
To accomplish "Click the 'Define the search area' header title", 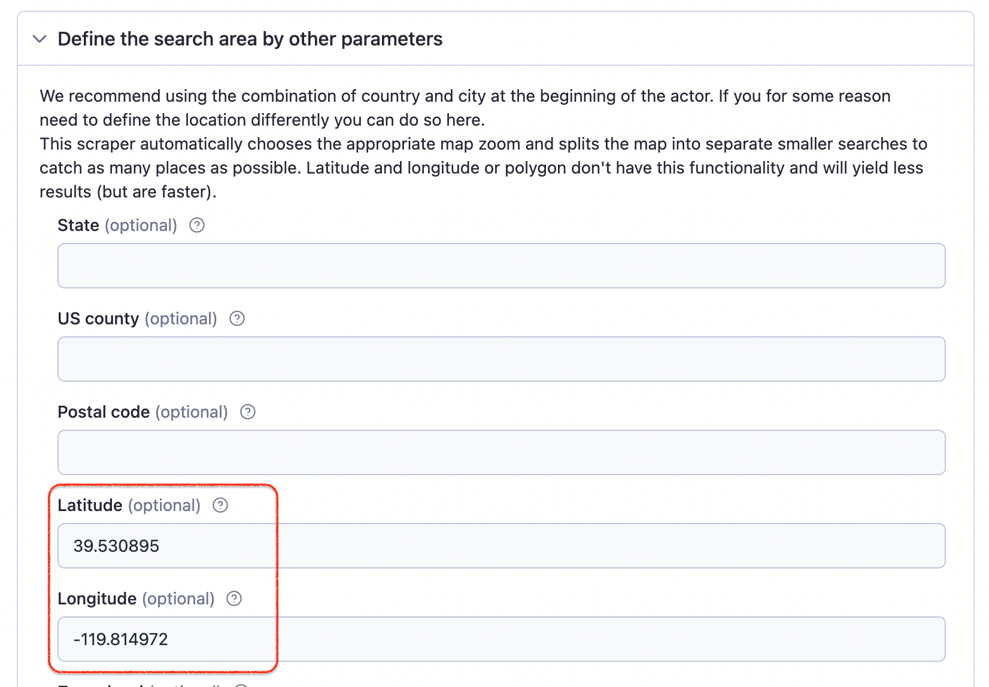I will (250, 39).
